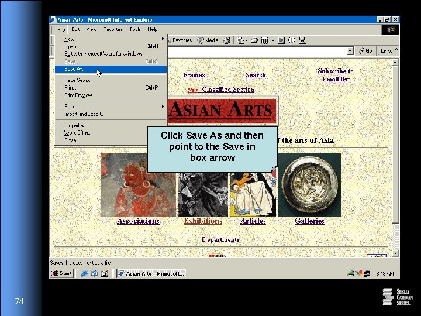Screen dimensions: 421x316
Task: Click the Internet Explorer icon in the title bar
Action: click(53, 20)
